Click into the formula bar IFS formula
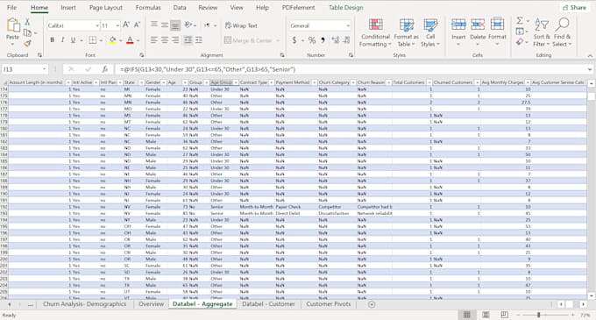The image size is (596, 320). (208, 69)
